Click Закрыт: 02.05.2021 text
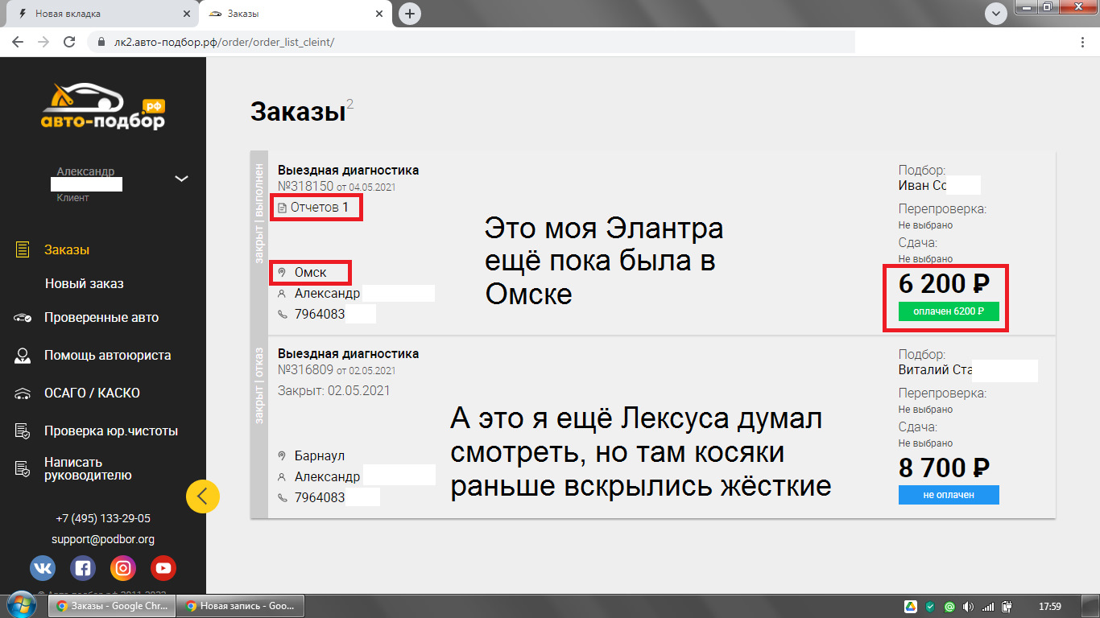The height and width of the screenshot is (618, 1100). (334, 390)
